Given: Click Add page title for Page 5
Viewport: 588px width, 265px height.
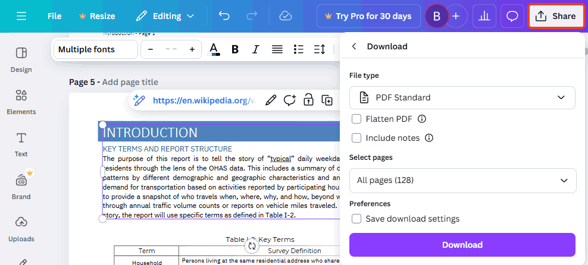Looking at the screenshot, I should tap(130, 82).
